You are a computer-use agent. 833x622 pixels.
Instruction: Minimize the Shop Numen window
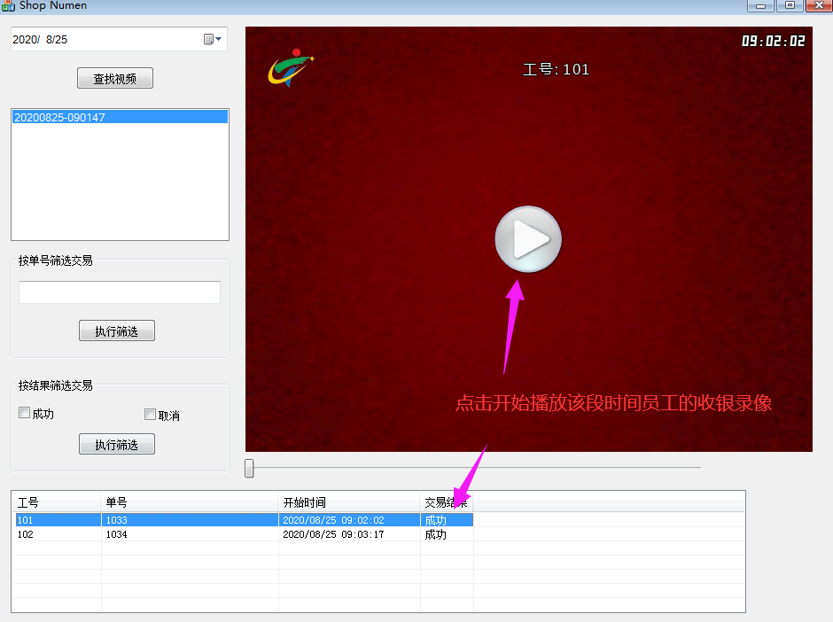[760, 5]
